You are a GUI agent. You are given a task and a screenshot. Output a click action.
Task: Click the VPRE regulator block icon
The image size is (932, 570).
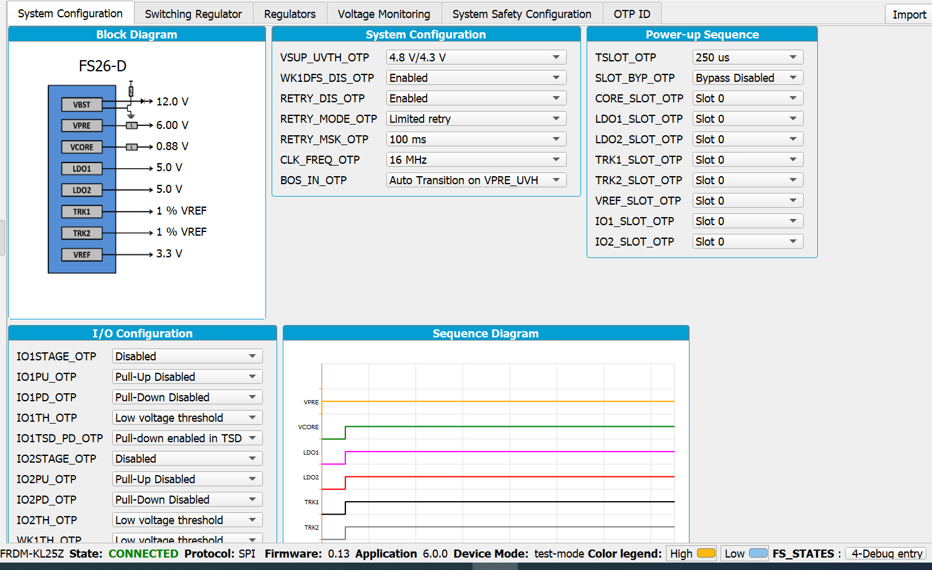tap(81, 125)
